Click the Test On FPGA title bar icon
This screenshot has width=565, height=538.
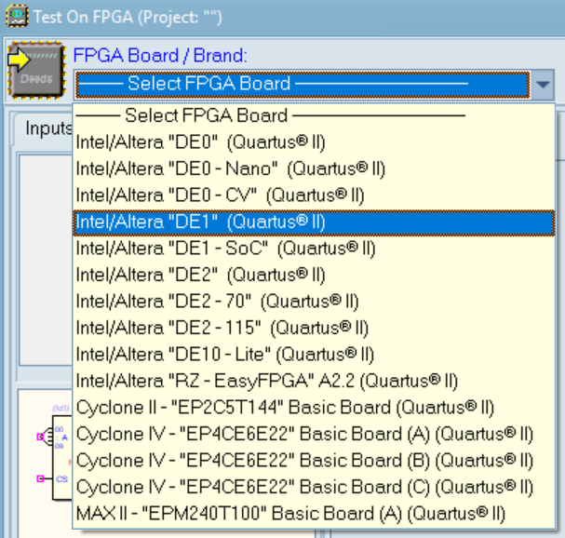pyautogui.click(x=17, y=17)
